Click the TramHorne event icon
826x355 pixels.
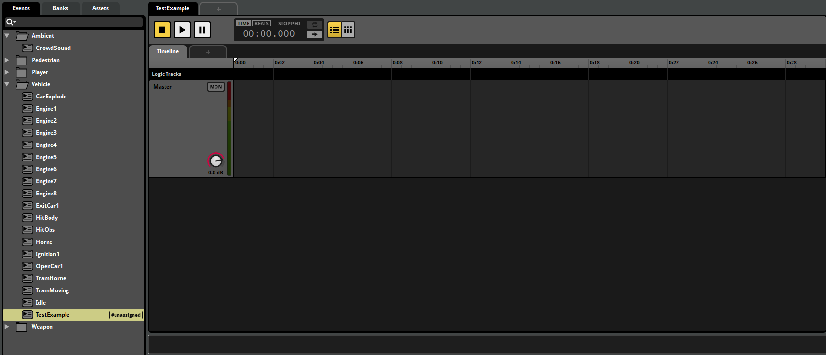pos(28,278)
